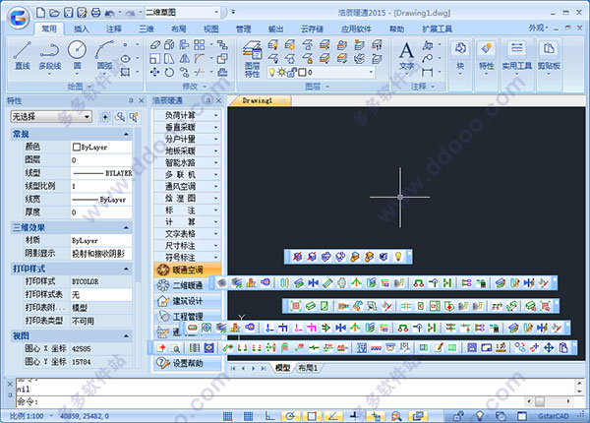Open the 二维草图 workspace dropdown

[x=183, y=13]
